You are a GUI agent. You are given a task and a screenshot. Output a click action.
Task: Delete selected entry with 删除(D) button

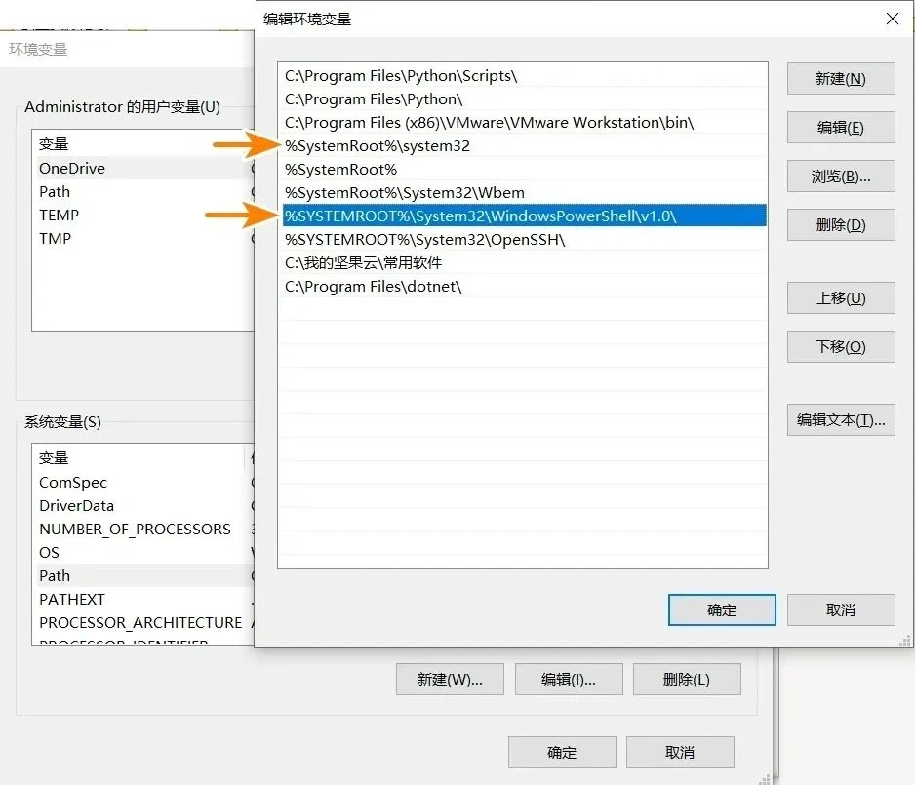pos(840,224)
